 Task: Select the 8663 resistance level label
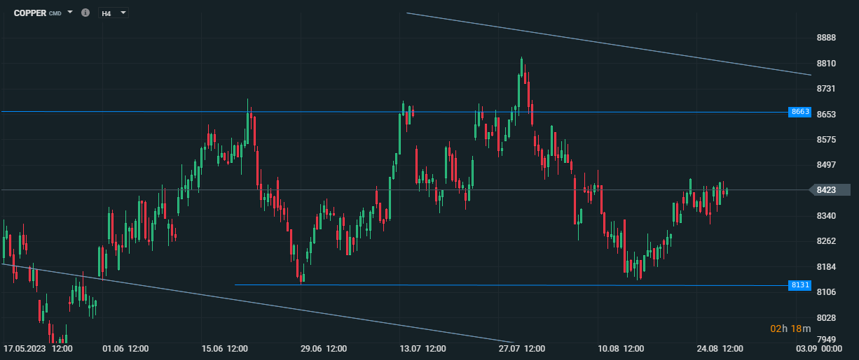click(799, 112)
